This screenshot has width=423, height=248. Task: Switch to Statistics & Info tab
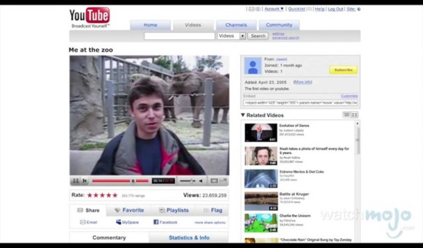189,237
